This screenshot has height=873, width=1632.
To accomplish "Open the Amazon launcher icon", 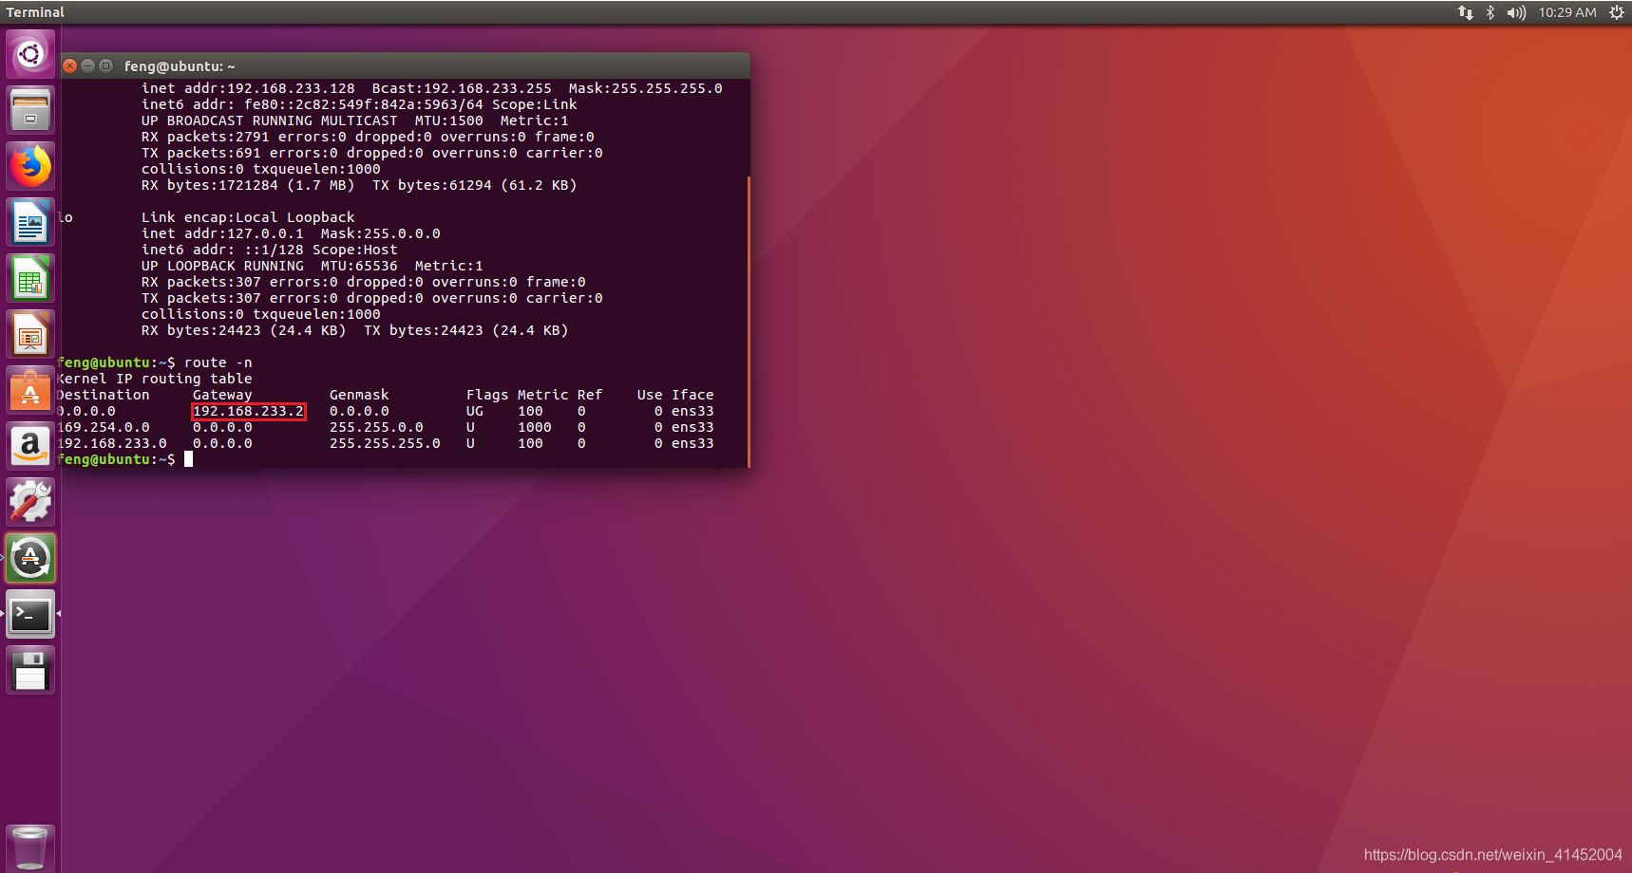I will (30, 446).
